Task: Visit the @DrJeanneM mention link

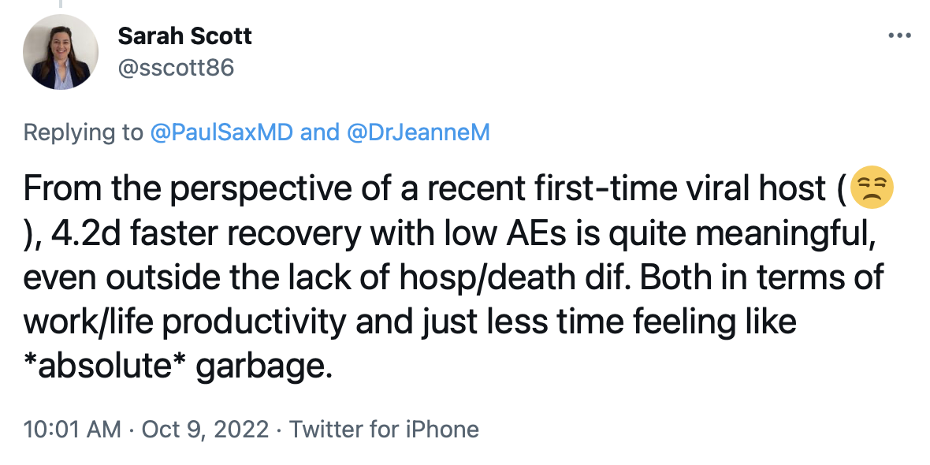Action: tap(418, 132)
